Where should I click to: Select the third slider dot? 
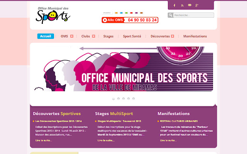pyautogui.click(x=123, y=99)
